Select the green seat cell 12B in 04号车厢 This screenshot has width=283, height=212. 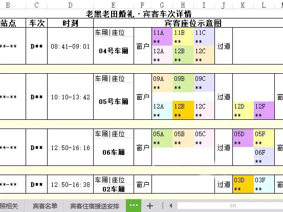[x=183, y=55]
